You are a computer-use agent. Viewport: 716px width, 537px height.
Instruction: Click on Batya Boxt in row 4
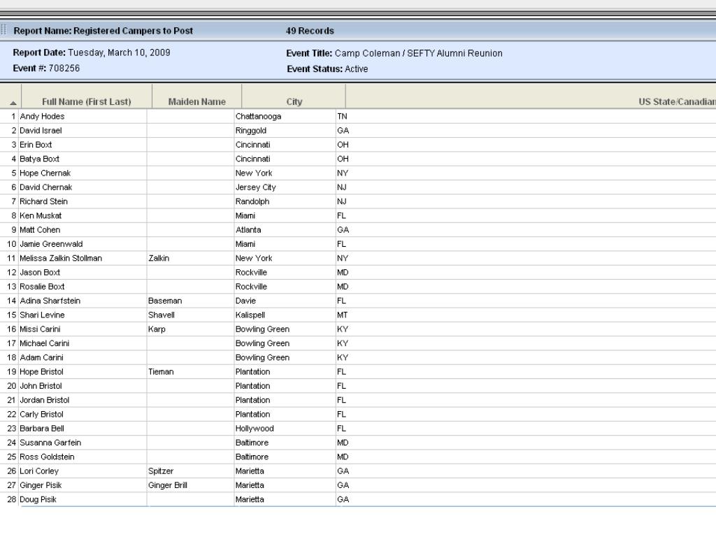pos(39,159)
